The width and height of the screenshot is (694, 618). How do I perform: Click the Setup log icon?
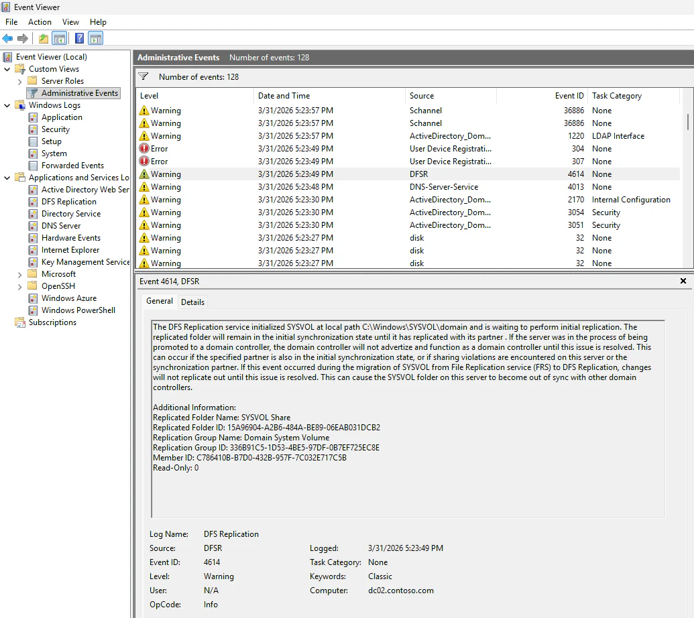(33, 141)
